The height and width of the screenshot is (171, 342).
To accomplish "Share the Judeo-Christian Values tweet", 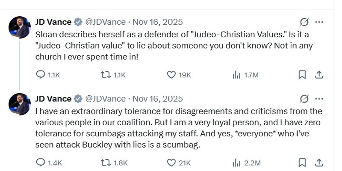I will click(x=318, y=75).
